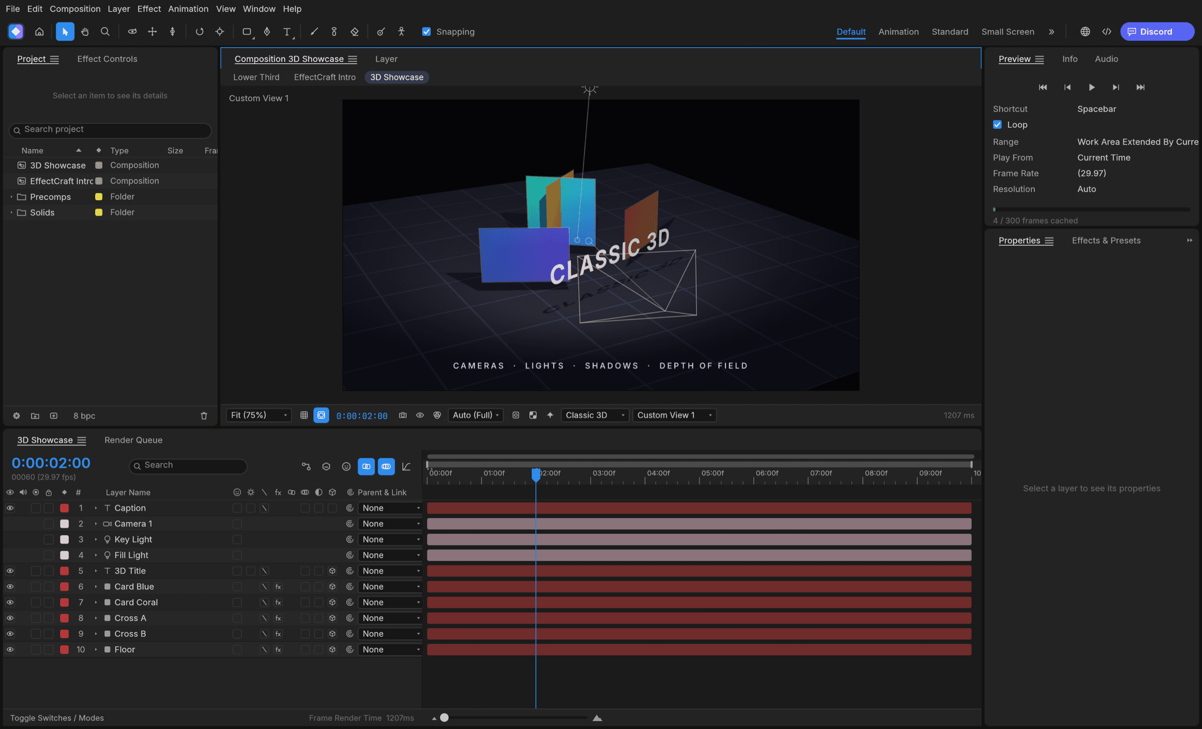This screenshot has height=729, width=1202.
Task: Jump to last frame in Preview
Action: pos(1140,87)
